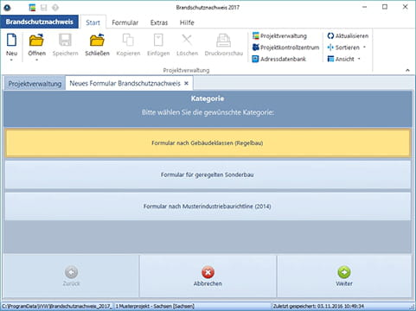
Task: Expand the Öffnen dropdown arrow
Action: coord(36,60)
